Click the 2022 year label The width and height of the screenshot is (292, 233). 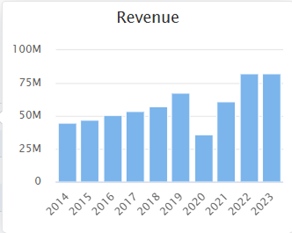click(x=240, y=204)
